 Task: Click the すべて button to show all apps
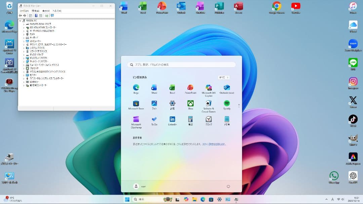point(224,77)
